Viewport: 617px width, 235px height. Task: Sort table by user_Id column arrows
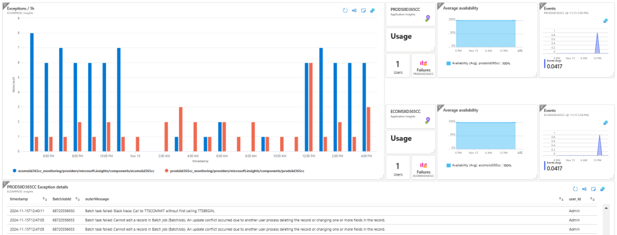tap(592, 200)
